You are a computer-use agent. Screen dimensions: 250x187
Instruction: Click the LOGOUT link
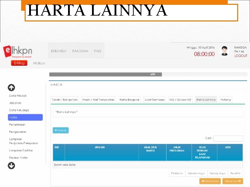pyautogui.click(x=241, y=56)
